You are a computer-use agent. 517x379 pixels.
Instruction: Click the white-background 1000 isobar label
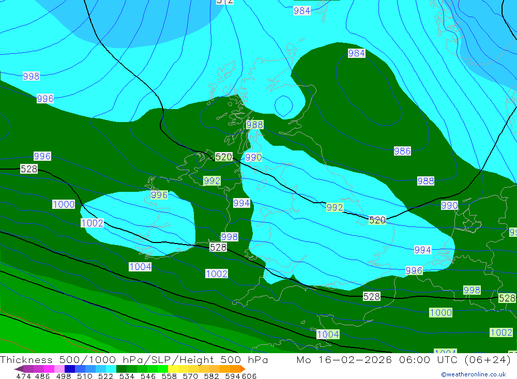click(64, 204)
